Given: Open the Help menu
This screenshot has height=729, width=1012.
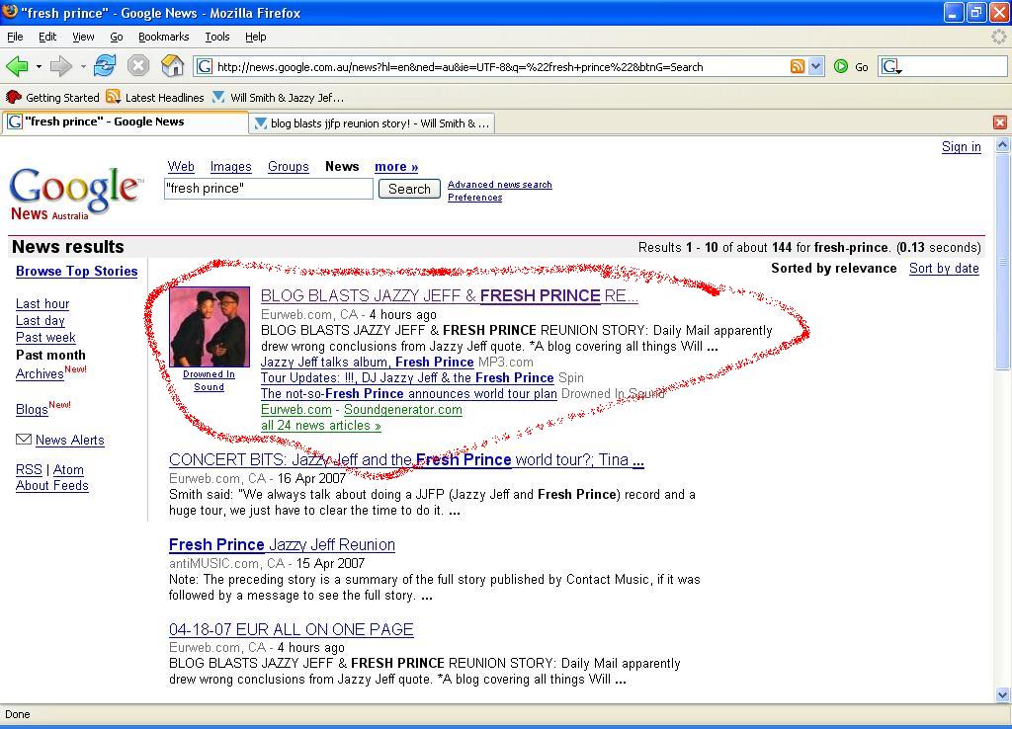Looking at the screenshot, I should tap(256, 37).
